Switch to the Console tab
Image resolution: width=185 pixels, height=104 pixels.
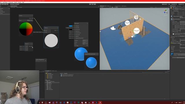[x=55, y=71]
